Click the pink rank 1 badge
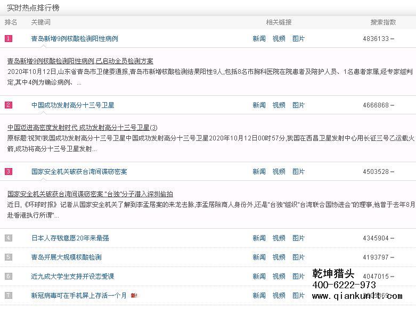This screenshot has width=416, height=309. coord(9,39)
